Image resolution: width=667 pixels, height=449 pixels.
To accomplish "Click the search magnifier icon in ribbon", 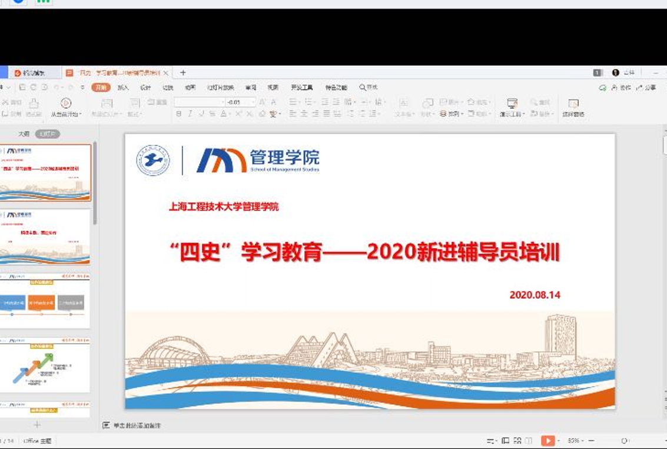I will coord(363,88).
